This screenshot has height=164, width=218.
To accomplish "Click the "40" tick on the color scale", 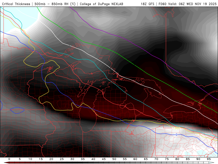I will pos(93,159).
